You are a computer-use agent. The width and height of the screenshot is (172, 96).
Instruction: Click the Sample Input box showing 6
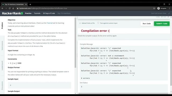(x=40, y=85)
